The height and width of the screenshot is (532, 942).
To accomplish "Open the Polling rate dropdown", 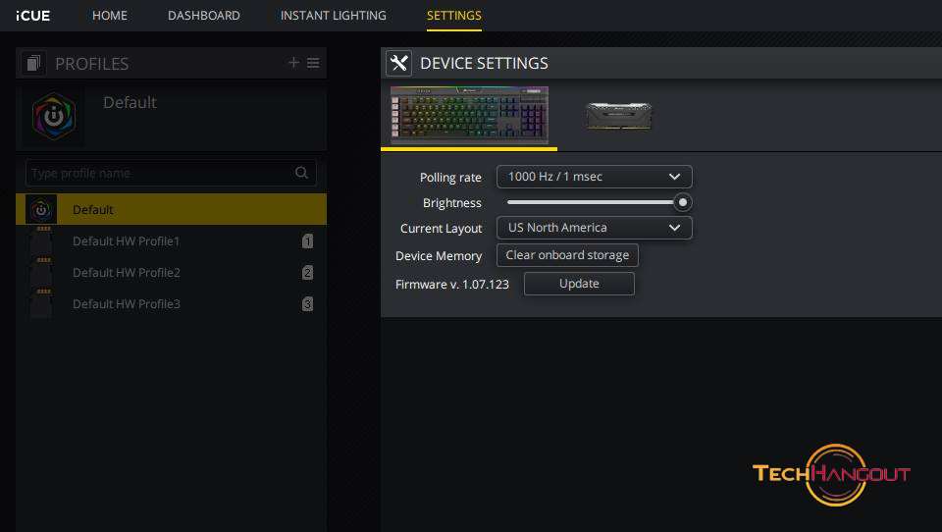I will pyautogui.click(x=595, y=177).
